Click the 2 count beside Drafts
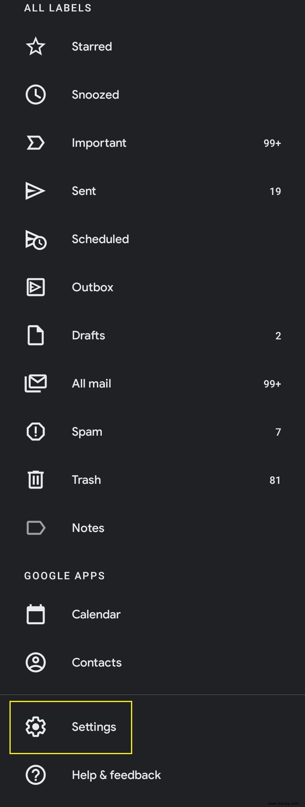305x807 pixels. coord(278,336)
